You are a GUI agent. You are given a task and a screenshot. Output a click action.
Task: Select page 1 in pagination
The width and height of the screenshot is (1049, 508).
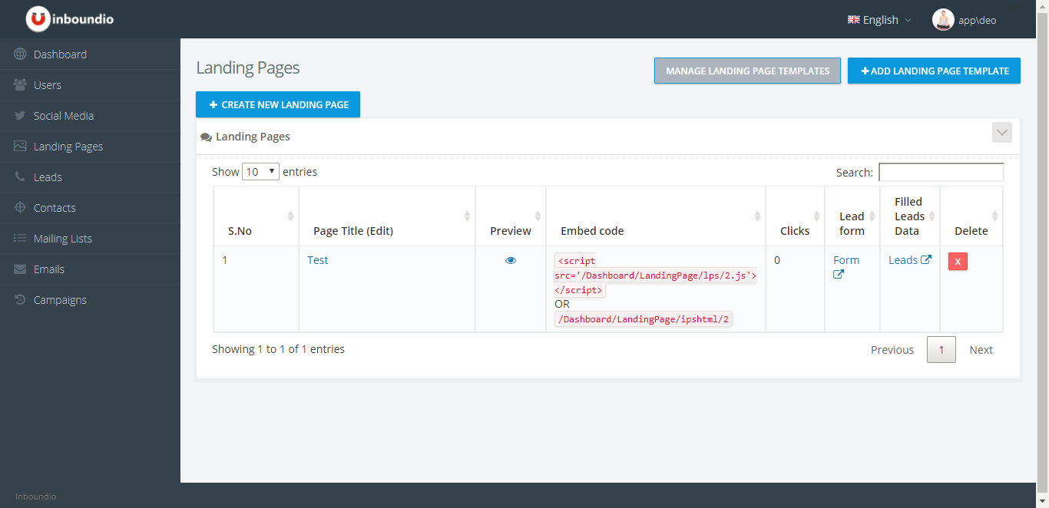[x=941, y=350]
